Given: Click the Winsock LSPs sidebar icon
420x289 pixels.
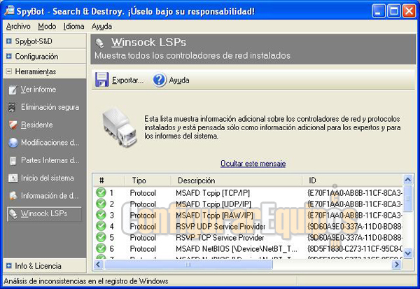Looking at the screenshot, I should tap(13, 213).
